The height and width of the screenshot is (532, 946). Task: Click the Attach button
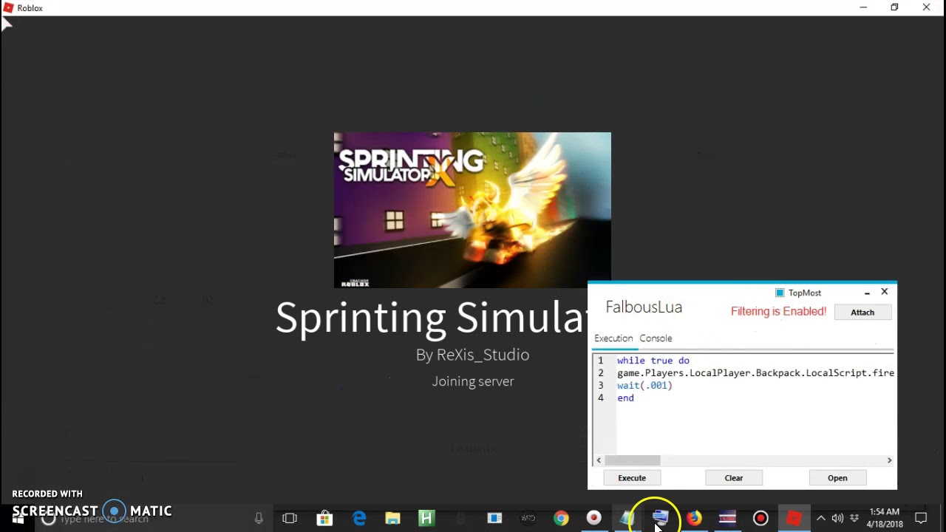pos(862,313)
